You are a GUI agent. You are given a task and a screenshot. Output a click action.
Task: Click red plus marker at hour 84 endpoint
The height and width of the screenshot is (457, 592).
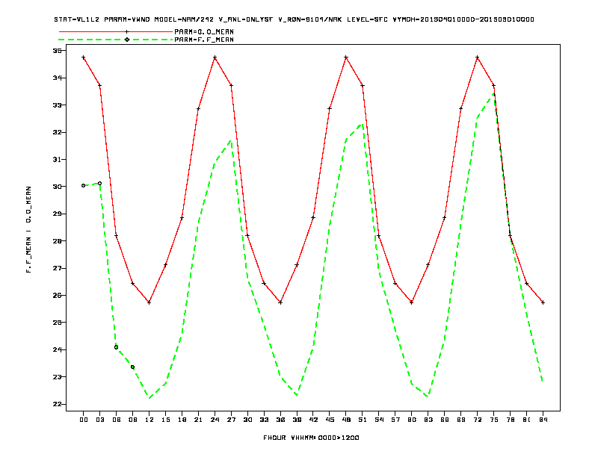coord(543,302)
